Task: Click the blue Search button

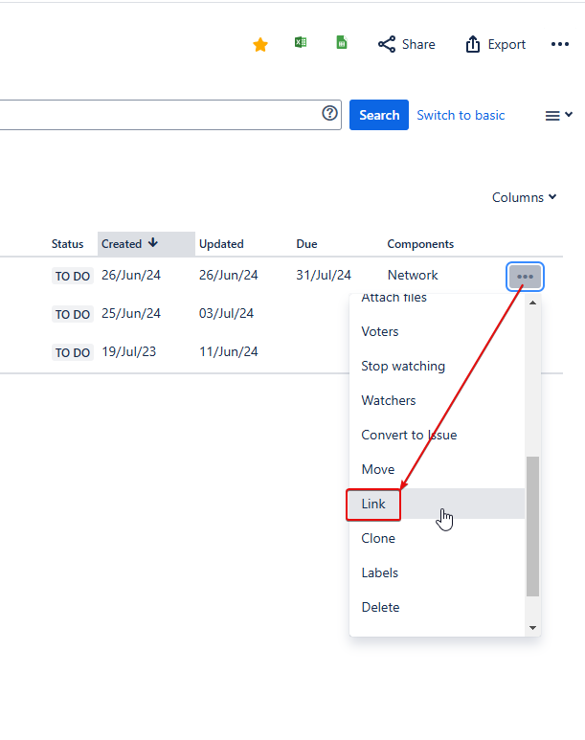Action: click(x=378, y=115)
